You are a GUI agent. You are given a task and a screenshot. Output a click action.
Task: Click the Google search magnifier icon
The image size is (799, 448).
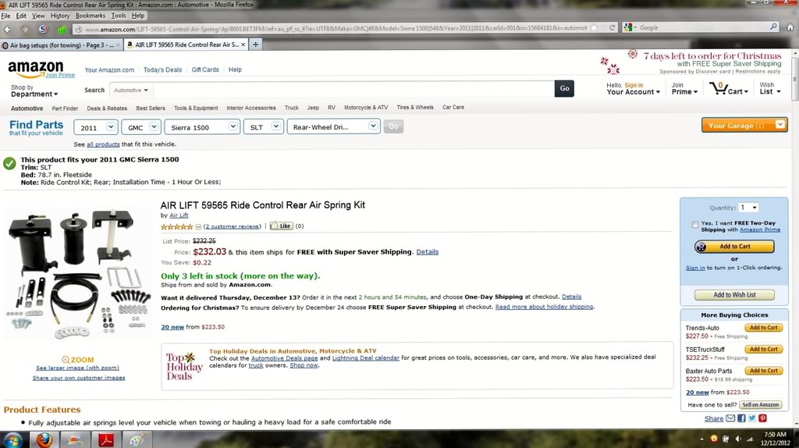point(773,27)
